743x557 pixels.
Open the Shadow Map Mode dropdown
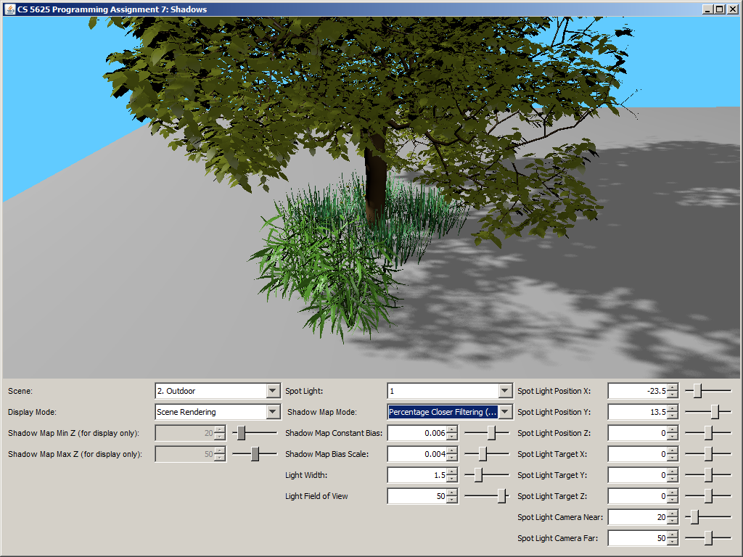(505, 412)
